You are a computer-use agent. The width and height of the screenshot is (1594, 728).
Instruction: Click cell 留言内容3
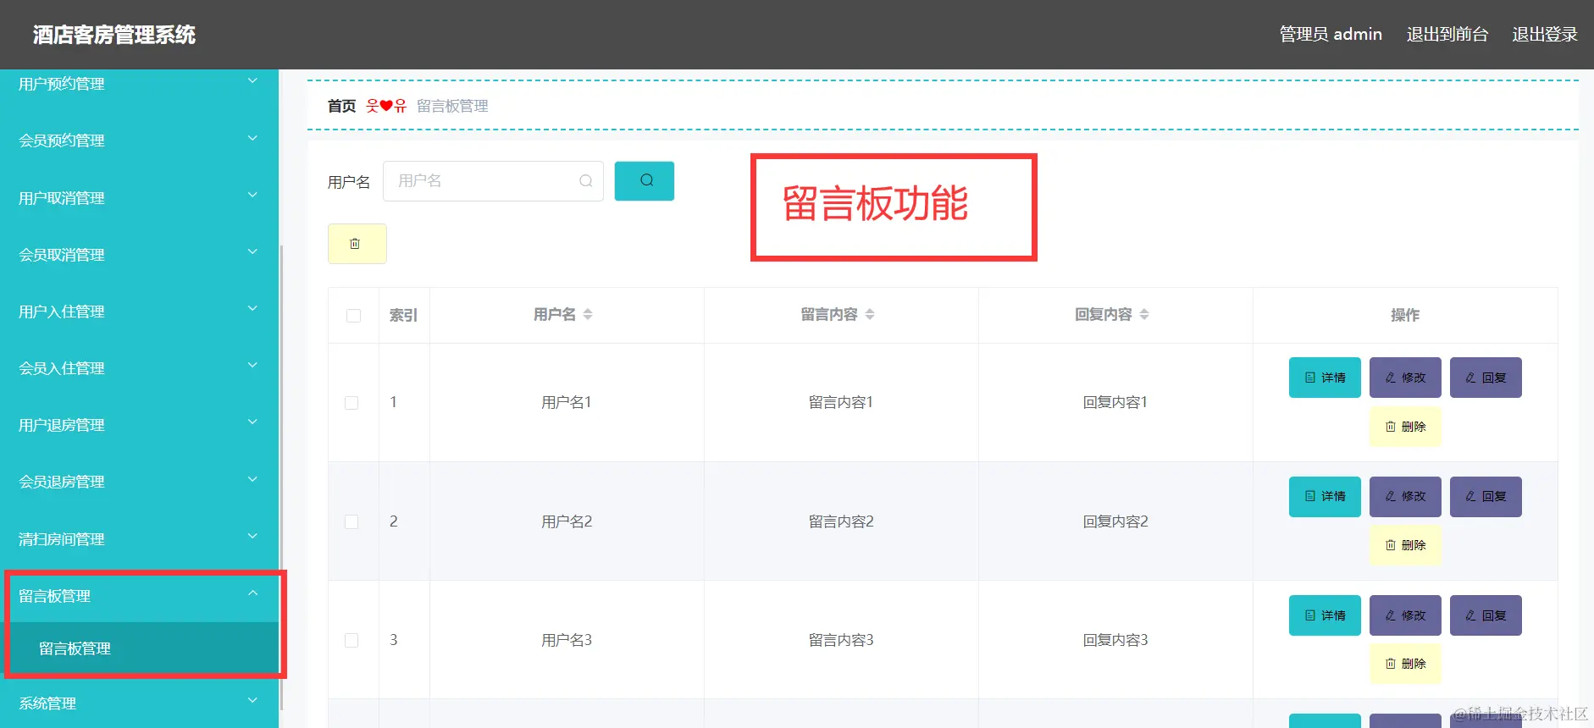[841, 640]
